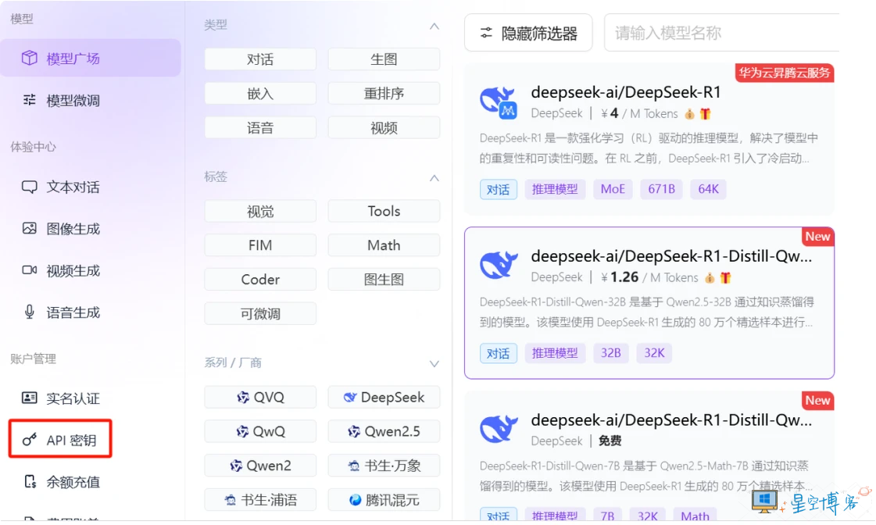Viewport: 876px width, 525px height.
Task: Click the 64K tag on DeepSeek-R1 card
Action: tap(709, 189)
